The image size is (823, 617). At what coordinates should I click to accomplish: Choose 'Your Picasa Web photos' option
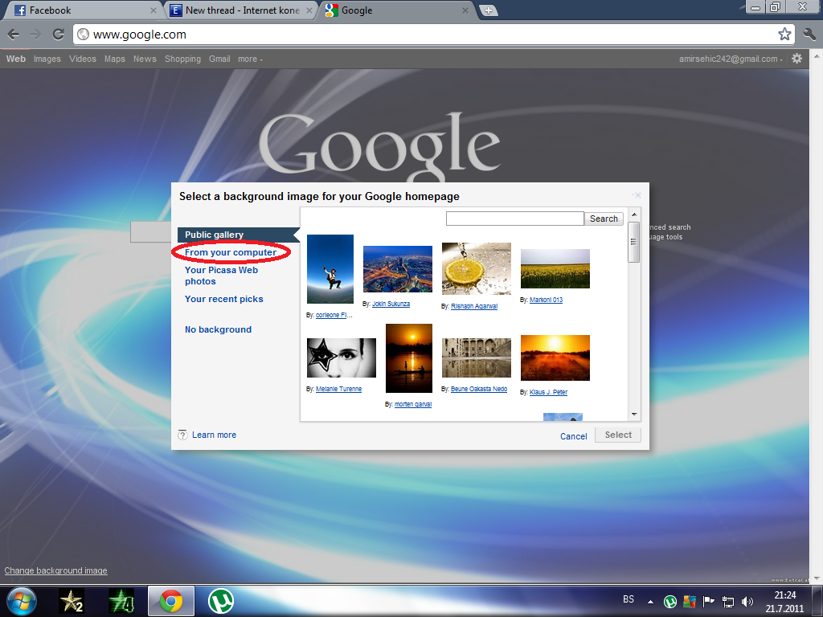coord(221,276)
